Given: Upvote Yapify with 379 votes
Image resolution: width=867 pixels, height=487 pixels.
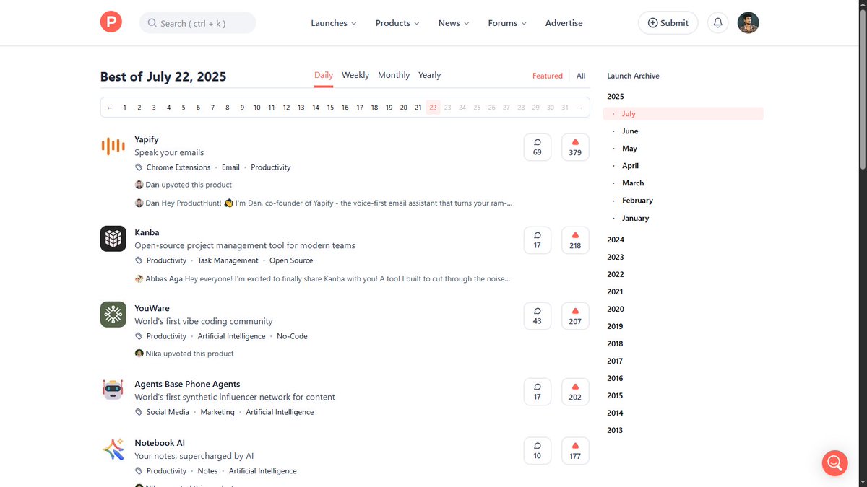Looking at the screenshot, I should 575,147.
